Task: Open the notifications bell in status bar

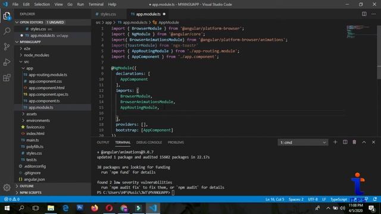Action: 375,199
